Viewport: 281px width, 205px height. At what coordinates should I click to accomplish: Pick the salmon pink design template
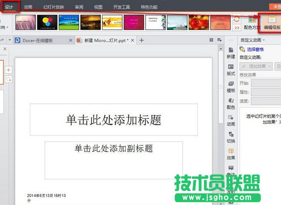pyautogui.click(x=221, y=22)
